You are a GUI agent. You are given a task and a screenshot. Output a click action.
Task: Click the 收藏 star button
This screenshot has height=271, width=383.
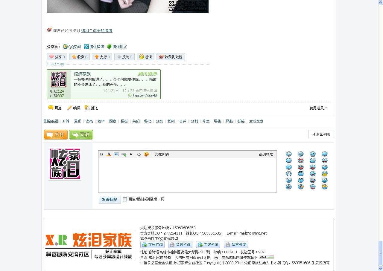click(x=80, y=57)
